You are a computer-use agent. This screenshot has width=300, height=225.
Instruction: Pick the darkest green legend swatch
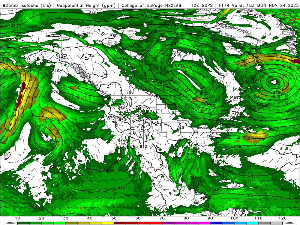23,223
